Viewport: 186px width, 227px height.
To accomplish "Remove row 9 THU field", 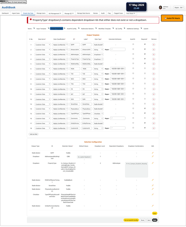I will tap(154, 84).
